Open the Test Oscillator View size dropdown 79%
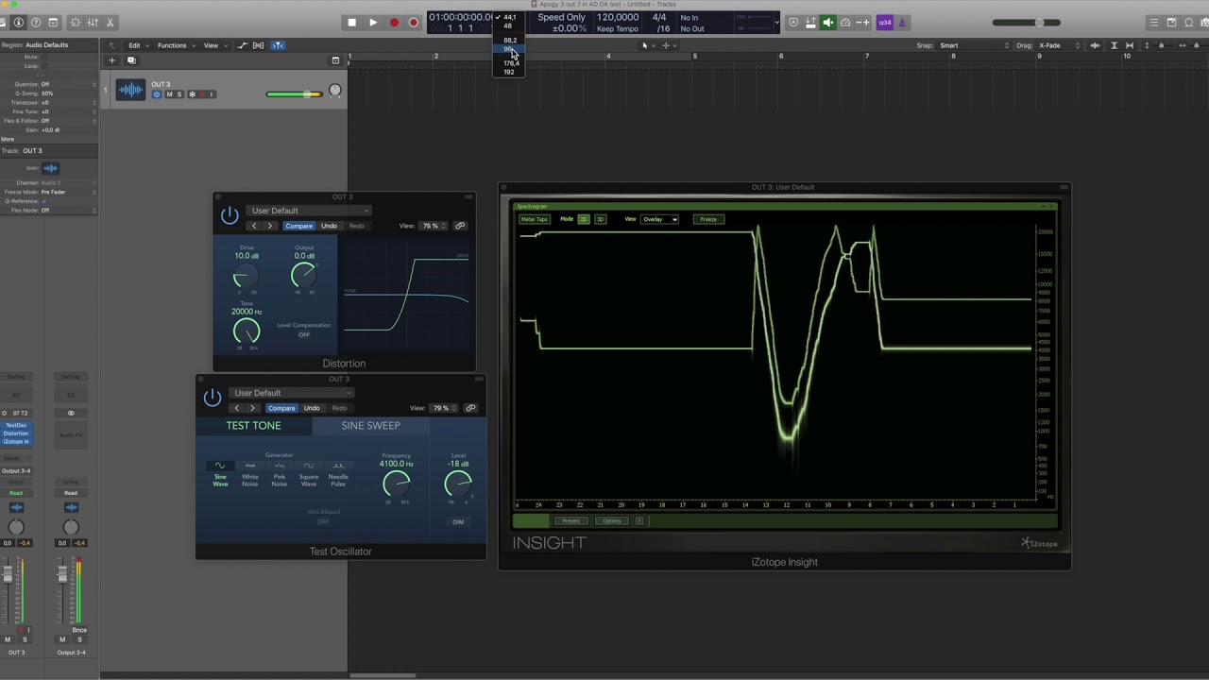The image size is (1209, 680). click(x=444, y=408)
